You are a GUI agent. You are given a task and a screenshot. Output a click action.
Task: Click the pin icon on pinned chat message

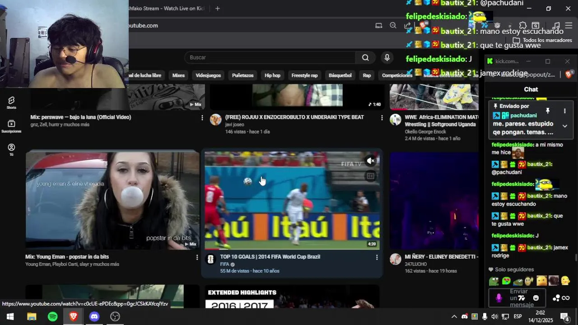click(x=548, y=111)
